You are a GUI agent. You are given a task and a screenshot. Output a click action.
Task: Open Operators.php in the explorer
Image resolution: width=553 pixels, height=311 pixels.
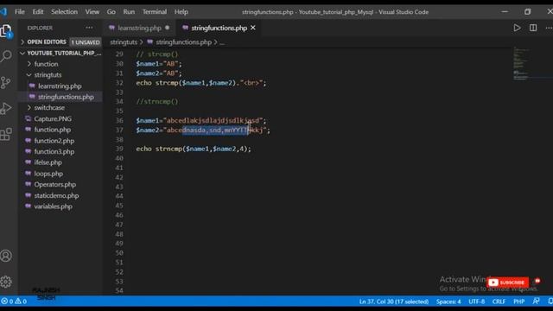[x=54, y=184]
